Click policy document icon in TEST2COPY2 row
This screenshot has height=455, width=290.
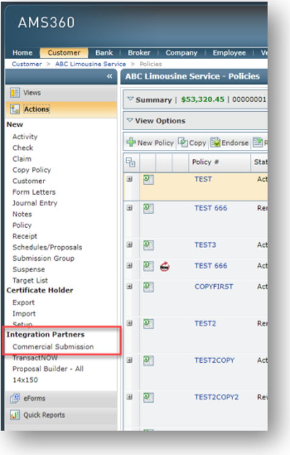[x=148, y=397]
